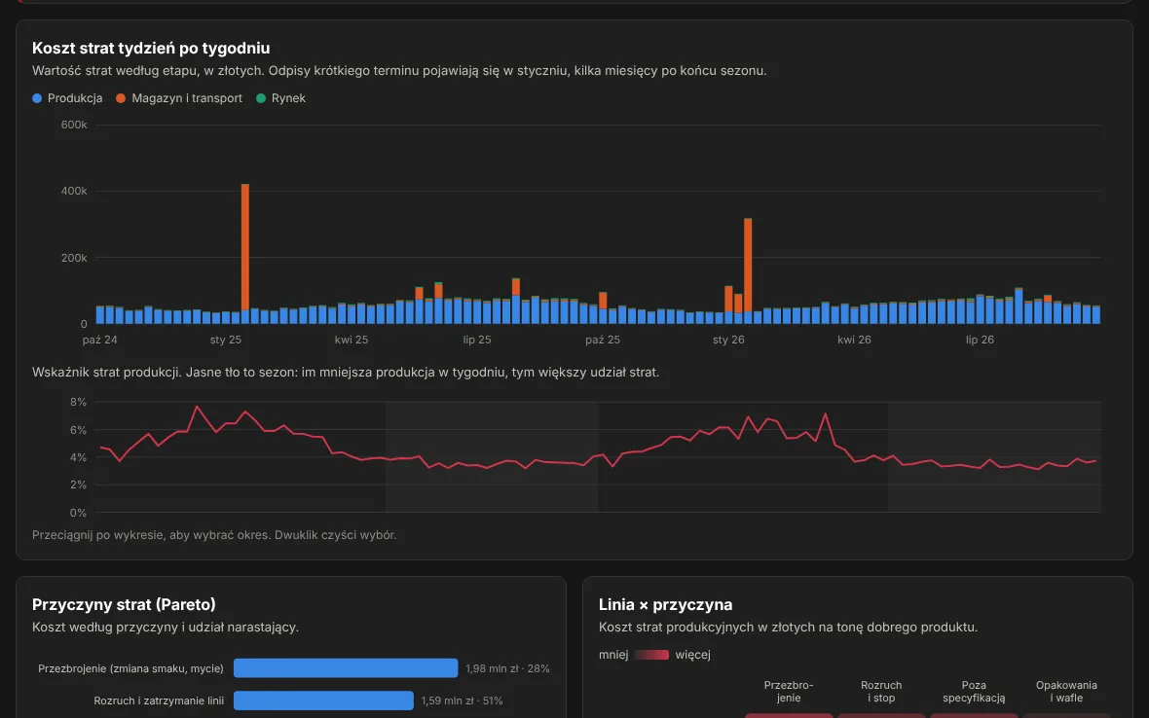Image resolution: width=1149 pixels, height=718 pixels.
Task: Click the 'lip 26' x-axis label
Action: pos(980,340)
